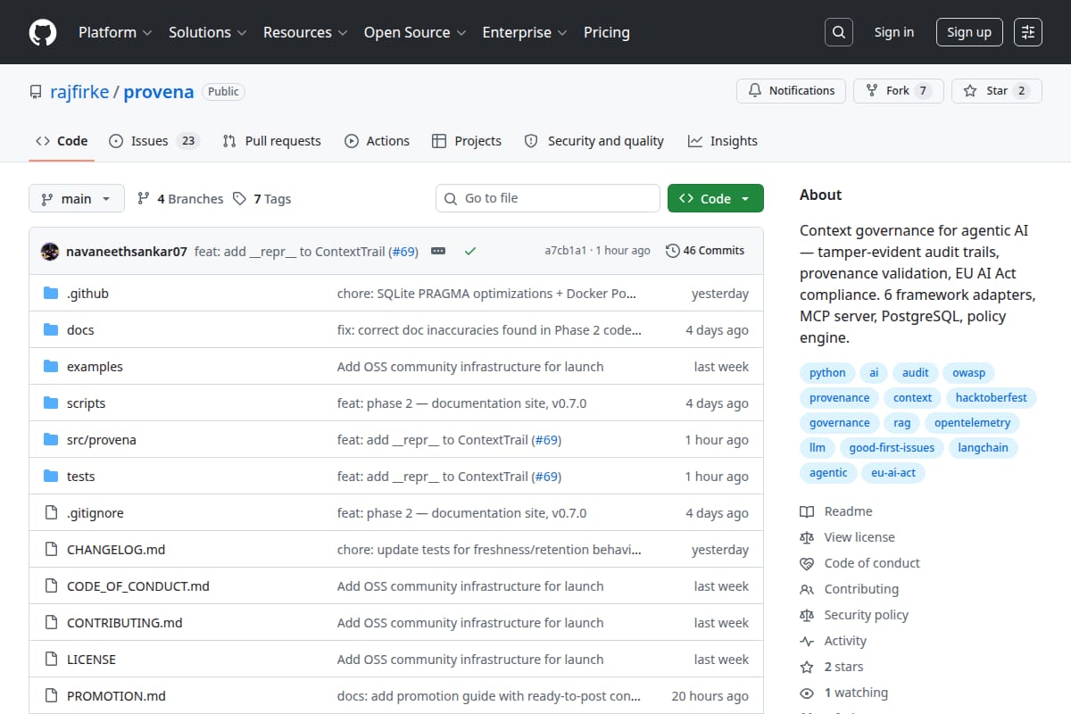Open the Contributing sidebar link

(849, 589)
